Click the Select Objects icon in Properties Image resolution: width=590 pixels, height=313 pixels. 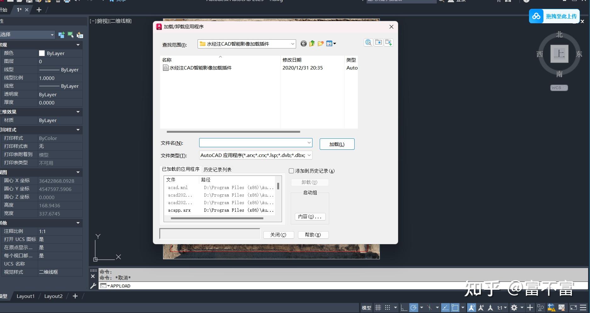coord(70,35)
